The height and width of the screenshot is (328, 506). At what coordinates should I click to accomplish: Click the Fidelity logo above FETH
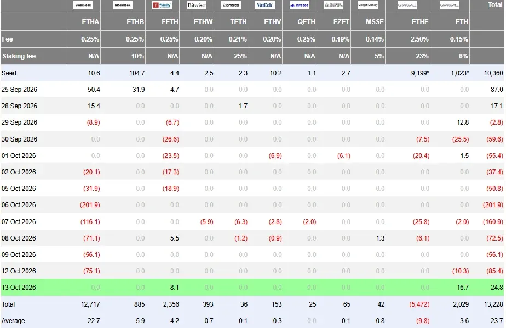pyautogui.click(x=162, y=5)
